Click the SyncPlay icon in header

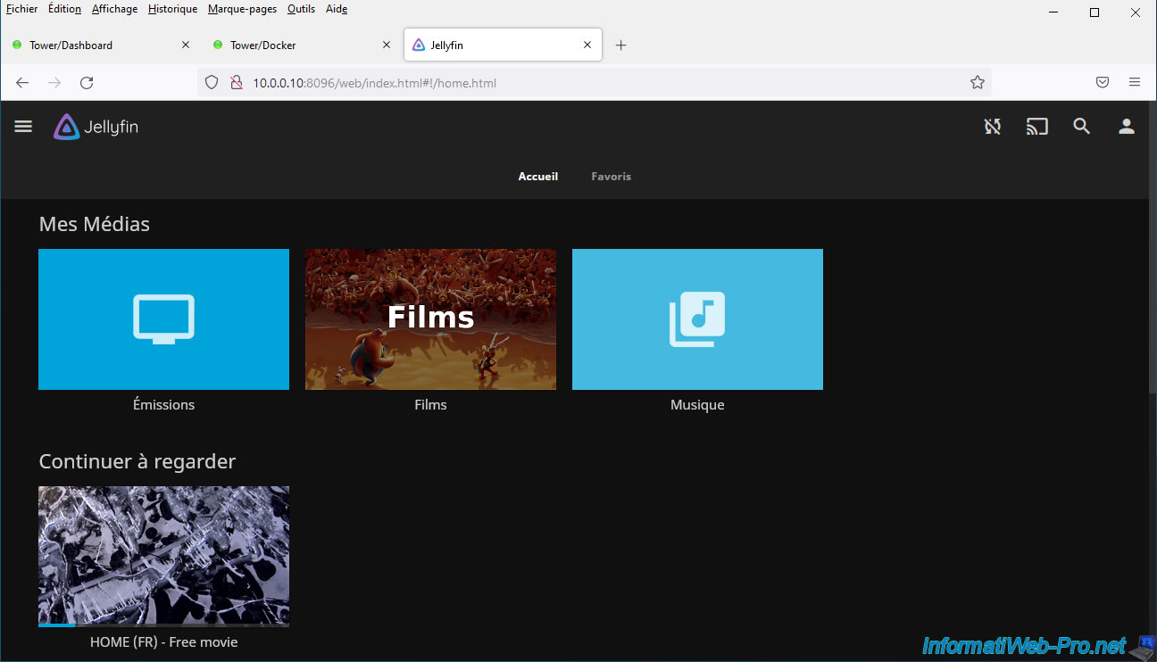pyautogui.click(x=992, y=127)
